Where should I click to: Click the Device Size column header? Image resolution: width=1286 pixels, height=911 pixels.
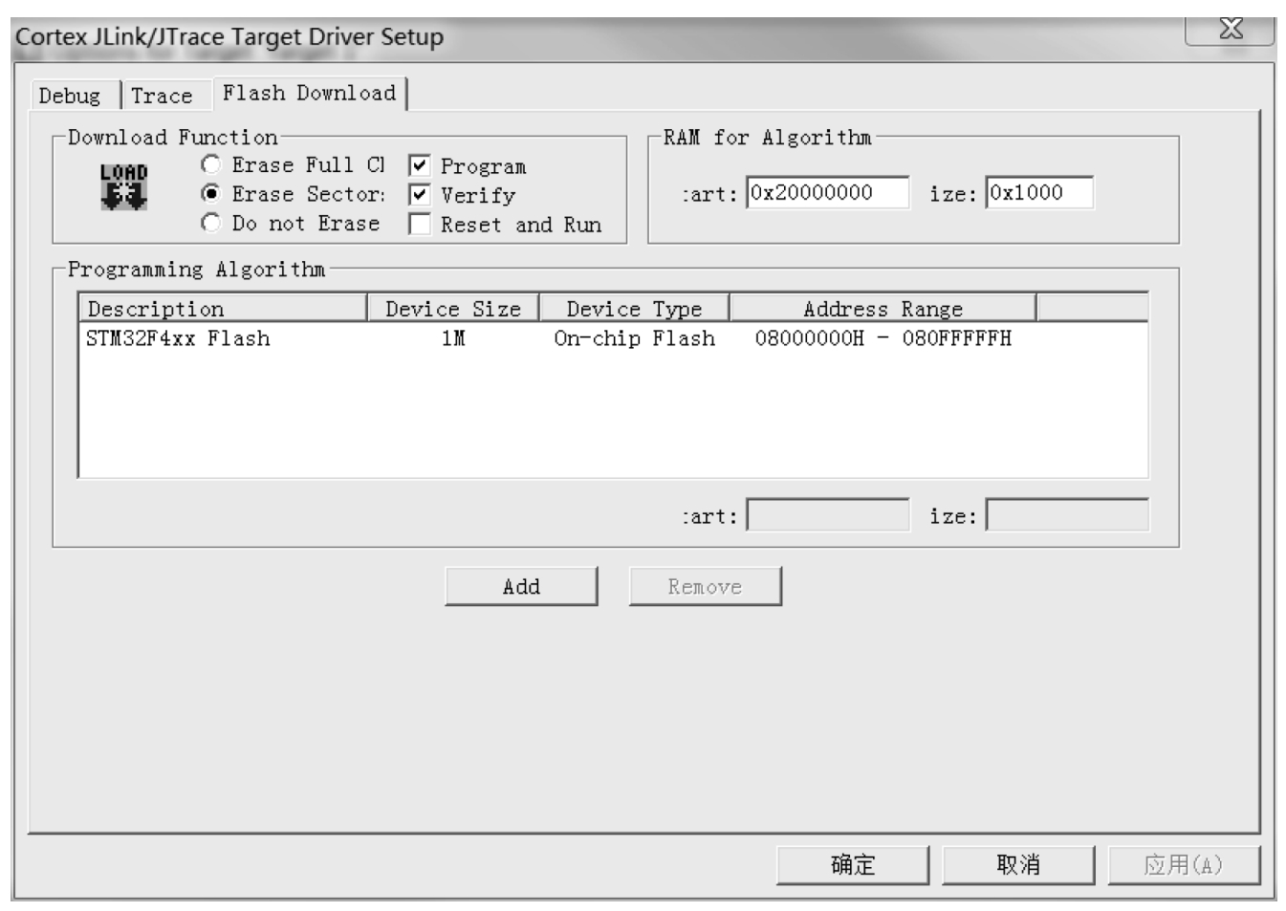pos(453,308)
